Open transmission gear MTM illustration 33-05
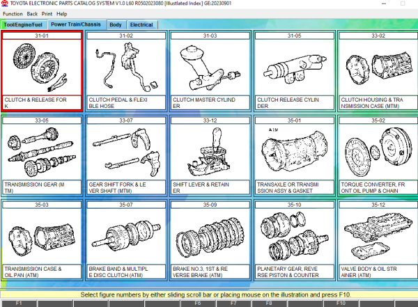 (x=42, y=152)
